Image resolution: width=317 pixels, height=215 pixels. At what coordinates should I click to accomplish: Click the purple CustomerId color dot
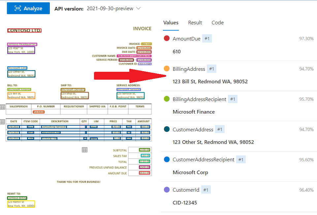coord(166,189)
